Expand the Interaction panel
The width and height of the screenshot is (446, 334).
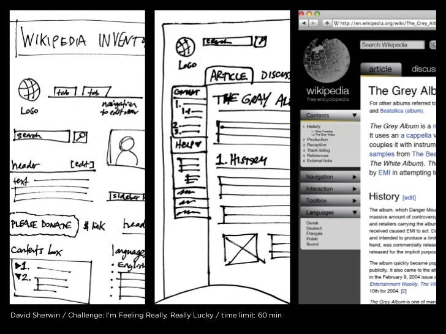(330, 188)
